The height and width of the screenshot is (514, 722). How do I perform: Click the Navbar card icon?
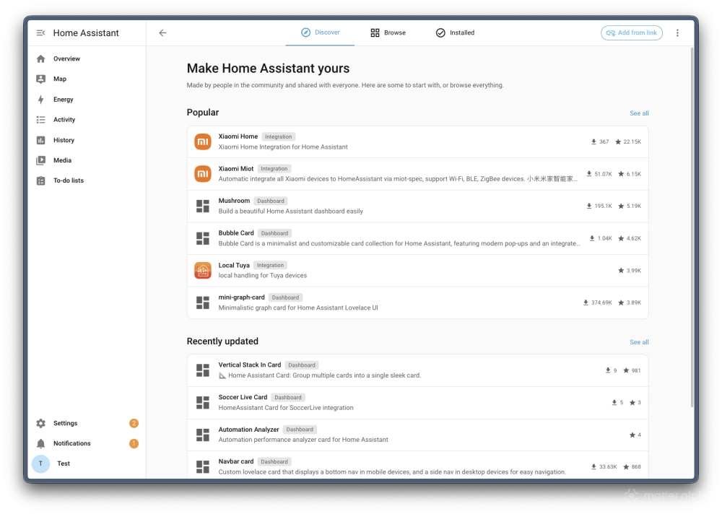pos(203,466)
